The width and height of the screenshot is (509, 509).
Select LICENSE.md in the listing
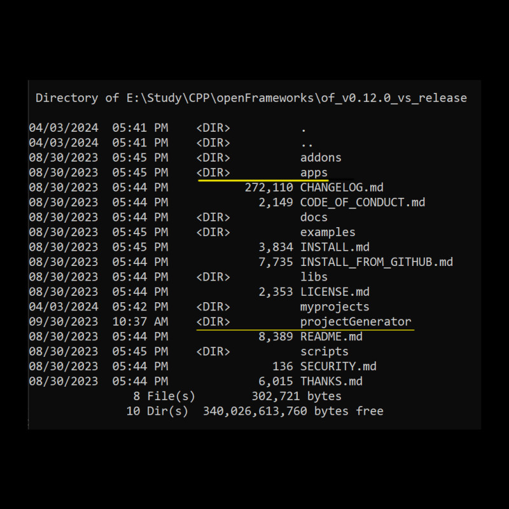[335, 292]
